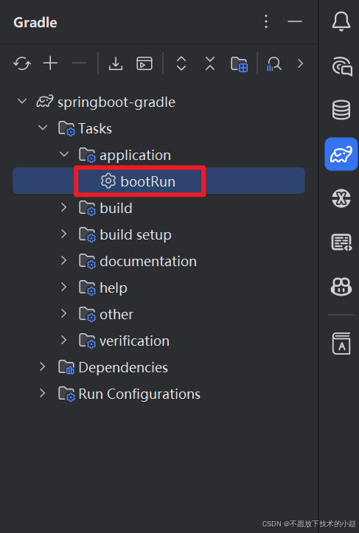Open the Gradle panel options menu

click(266, 22)
